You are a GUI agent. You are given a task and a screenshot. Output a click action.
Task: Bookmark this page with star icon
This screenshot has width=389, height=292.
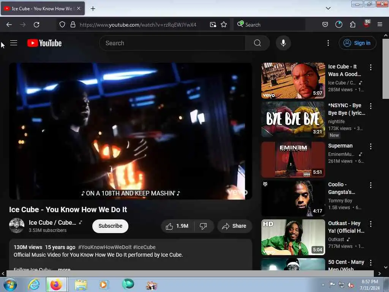tap(224, 25)
